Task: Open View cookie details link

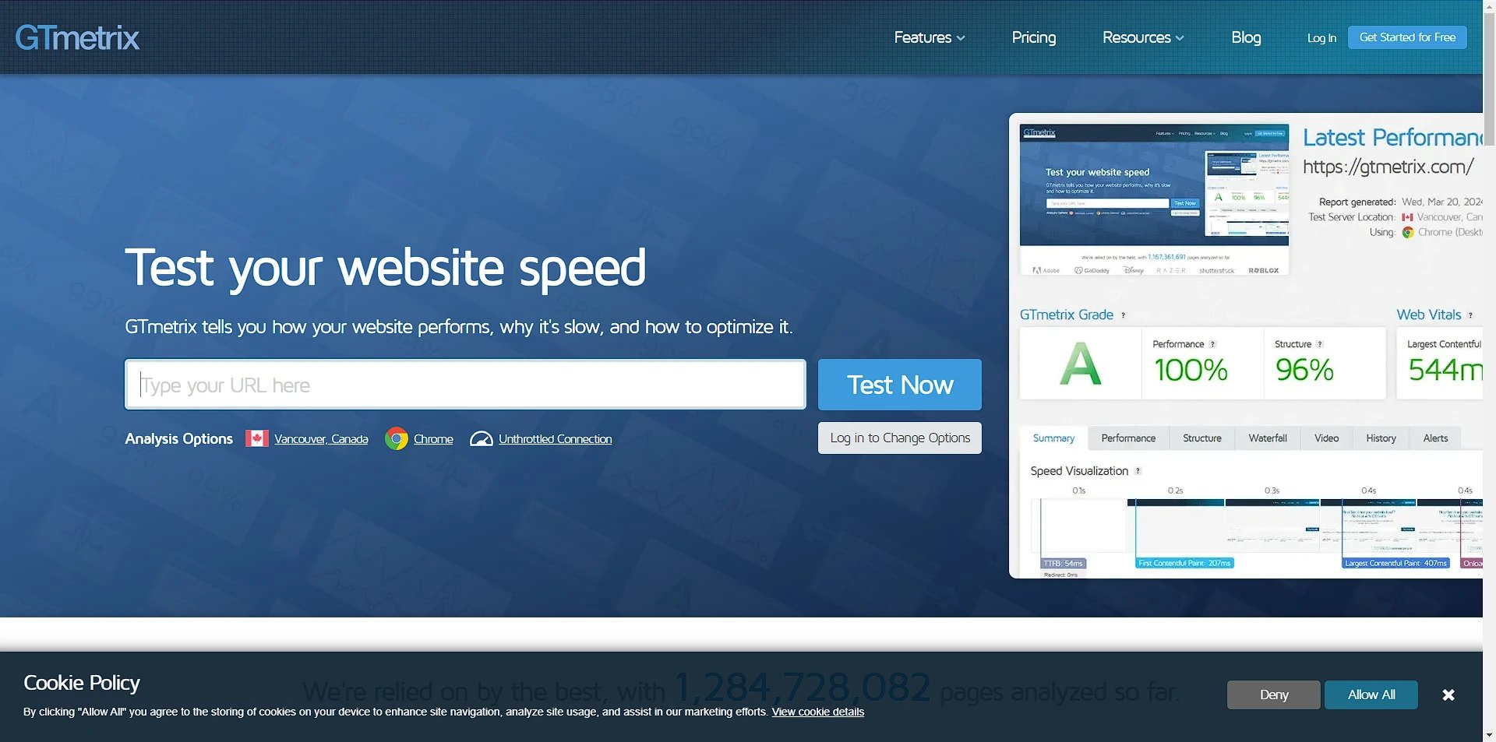Action: point(818,712)
